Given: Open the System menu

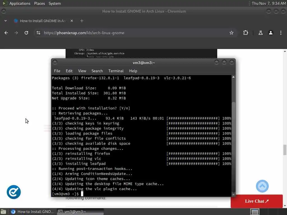Looking at the screenshot, I should [55, 3].
